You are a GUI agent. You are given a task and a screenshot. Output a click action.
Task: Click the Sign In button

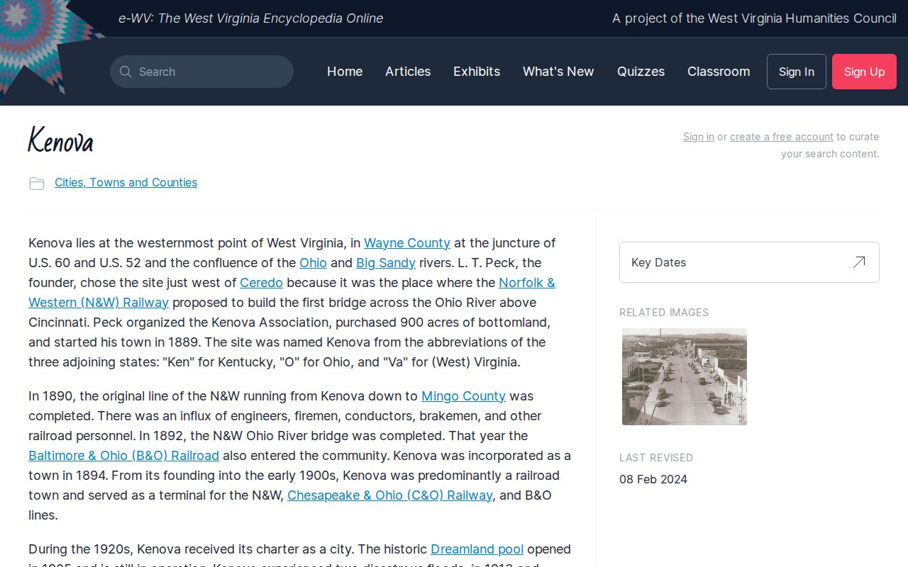click(x=797, y=72)
